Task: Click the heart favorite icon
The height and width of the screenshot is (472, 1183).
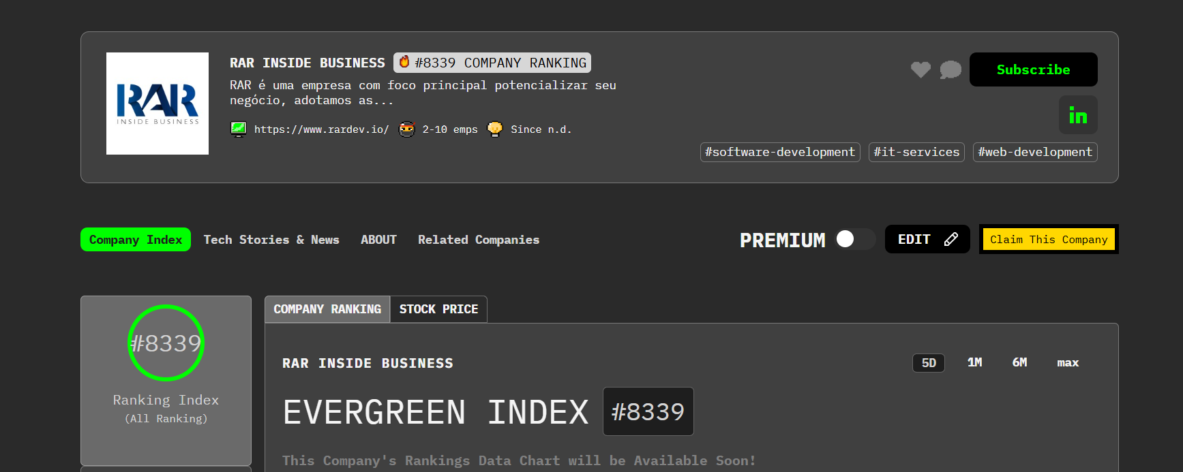Action: (x=920, y=69)
